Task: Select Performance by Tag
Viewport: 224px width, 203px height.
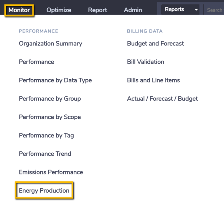Action: point(46,136)
